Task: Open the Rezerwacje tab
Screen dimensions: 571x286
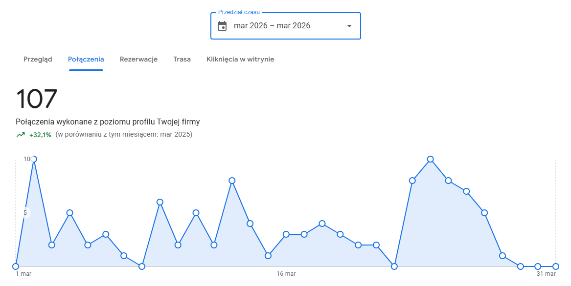Action: [138, 60]
